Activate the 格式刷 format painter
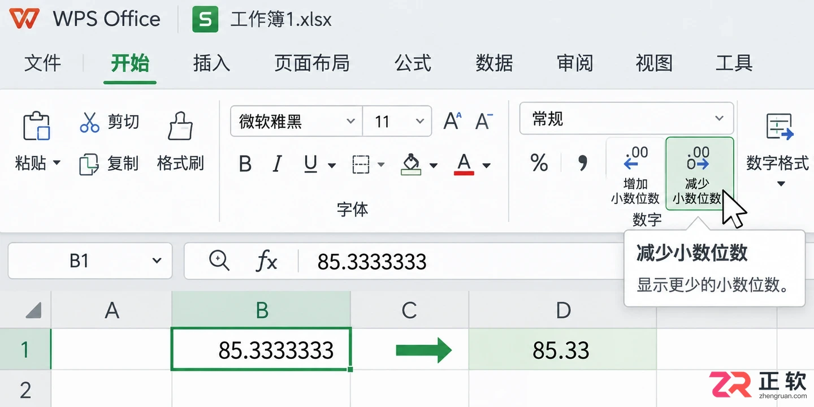814x407 pixels. coord(180,141)
